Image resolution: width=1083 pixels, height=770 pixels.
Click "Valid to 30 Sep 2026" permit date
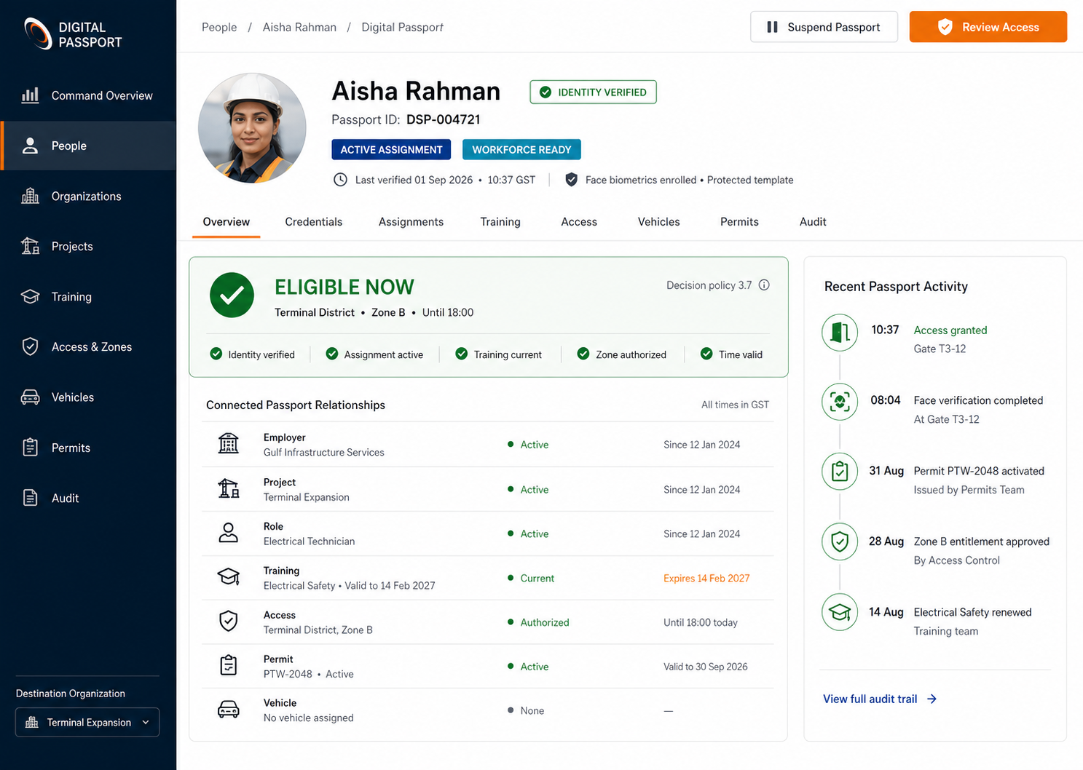(x=706, y=667)
